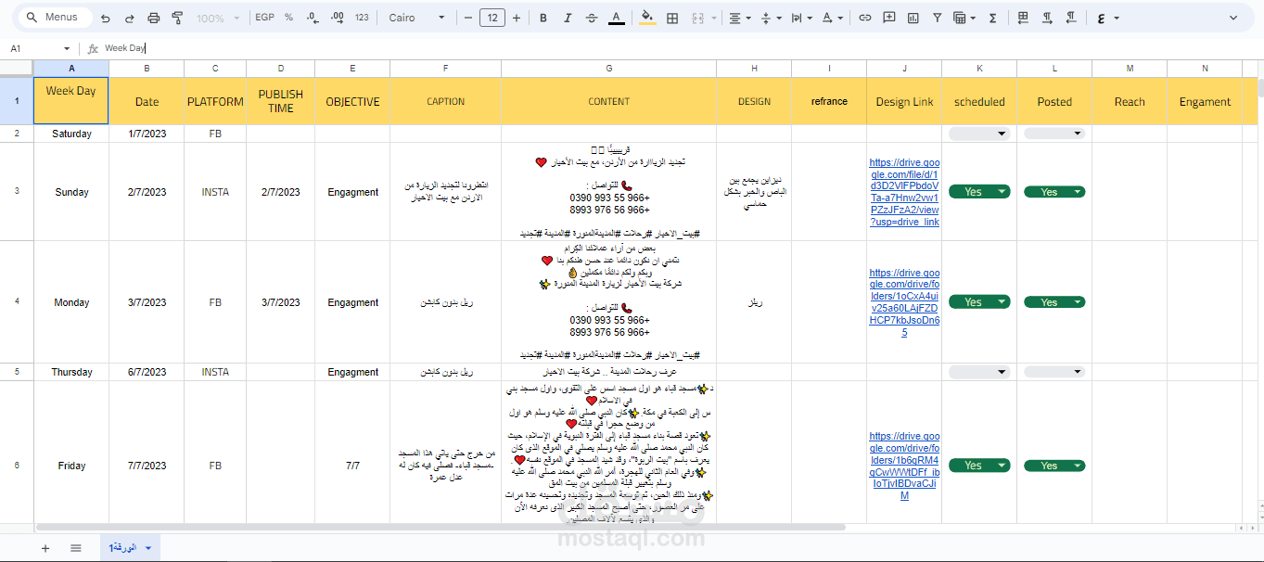
Task: Select the 6/7/2023 date cell
Action: pos(147,372)
